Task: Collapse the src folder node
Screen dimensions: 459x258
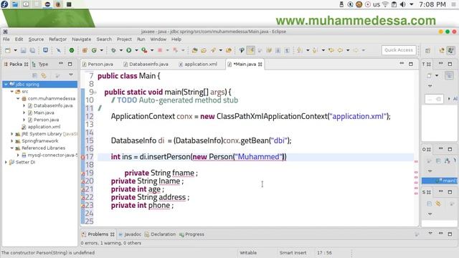Action: [x=12, y=92]
